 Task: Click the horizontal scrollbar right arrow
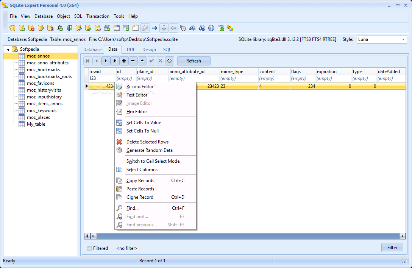click(402, 236)
